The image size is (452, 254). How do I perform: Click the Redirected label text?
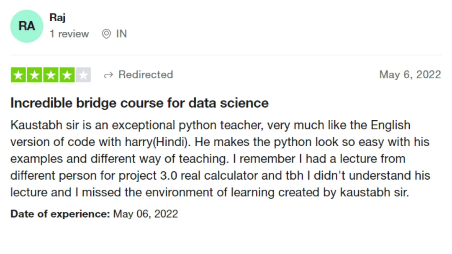pos(146,74)
